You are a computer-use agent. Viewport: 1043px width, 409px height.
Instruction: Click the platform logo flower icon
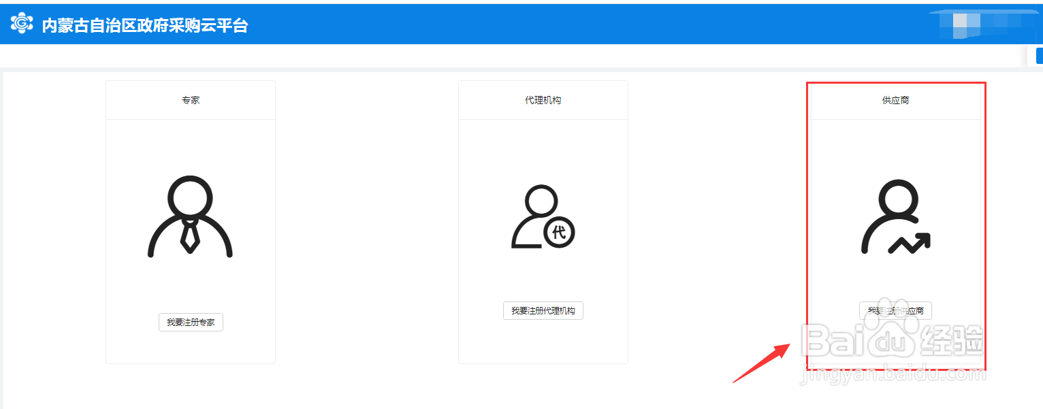(20, 21)
